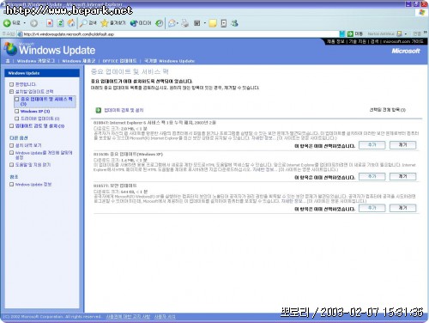This screenshot has height=323, width=429.
Task: Click the 811630 중요 업데이트 (Windows XP) title
Action: 128,154
